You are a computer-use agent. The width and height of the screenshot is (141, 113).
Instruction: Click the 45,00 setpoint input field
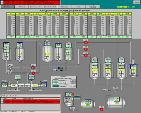point(55,83)
